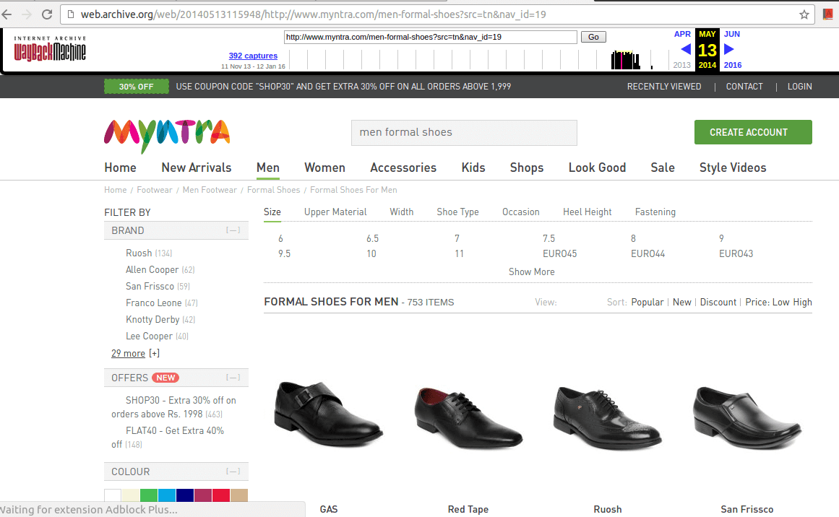Screen dimensions: 839x517
Task: Select size 9.5 filter
Action: pos(284,253)
